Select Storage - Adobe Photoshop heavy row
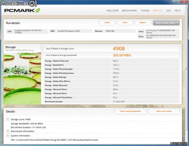 tap(111, 73)
